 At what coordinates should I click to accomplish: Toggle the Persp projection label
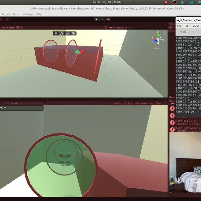coord(158,48)
